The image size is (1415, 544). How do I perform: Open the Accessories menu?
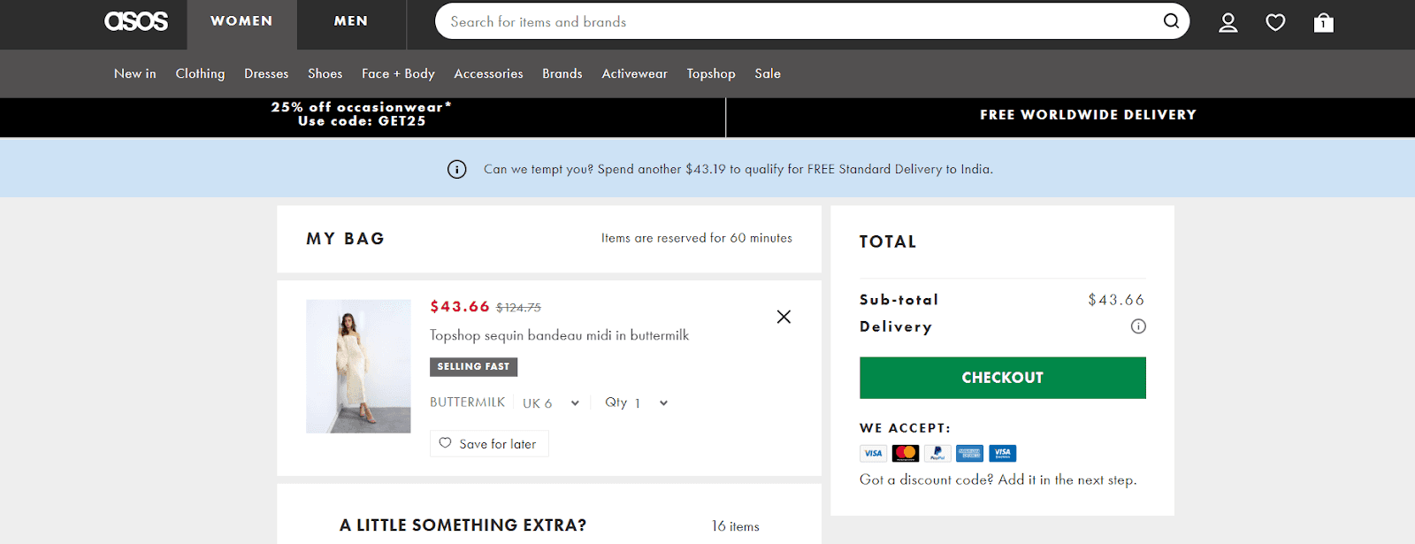tap(488, 73)
